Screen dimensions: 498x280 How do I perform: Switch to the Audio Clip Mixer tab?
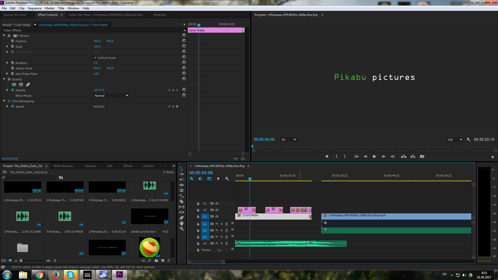pos(106,15)
